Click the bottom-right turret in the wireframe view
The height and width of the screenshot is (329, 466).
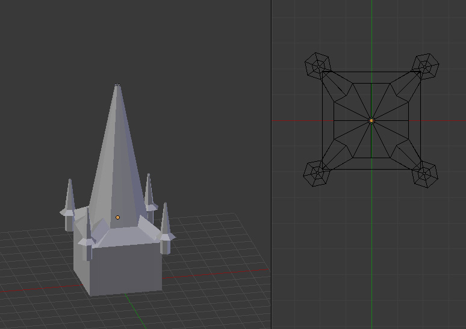425,174
